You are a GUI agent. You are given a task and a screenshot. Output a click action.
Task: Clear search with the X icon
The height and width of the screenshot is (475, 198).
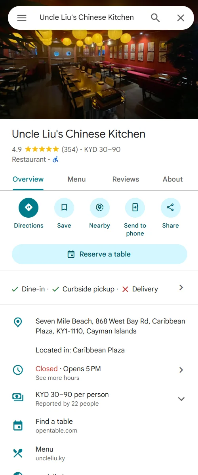click(181, 18)
